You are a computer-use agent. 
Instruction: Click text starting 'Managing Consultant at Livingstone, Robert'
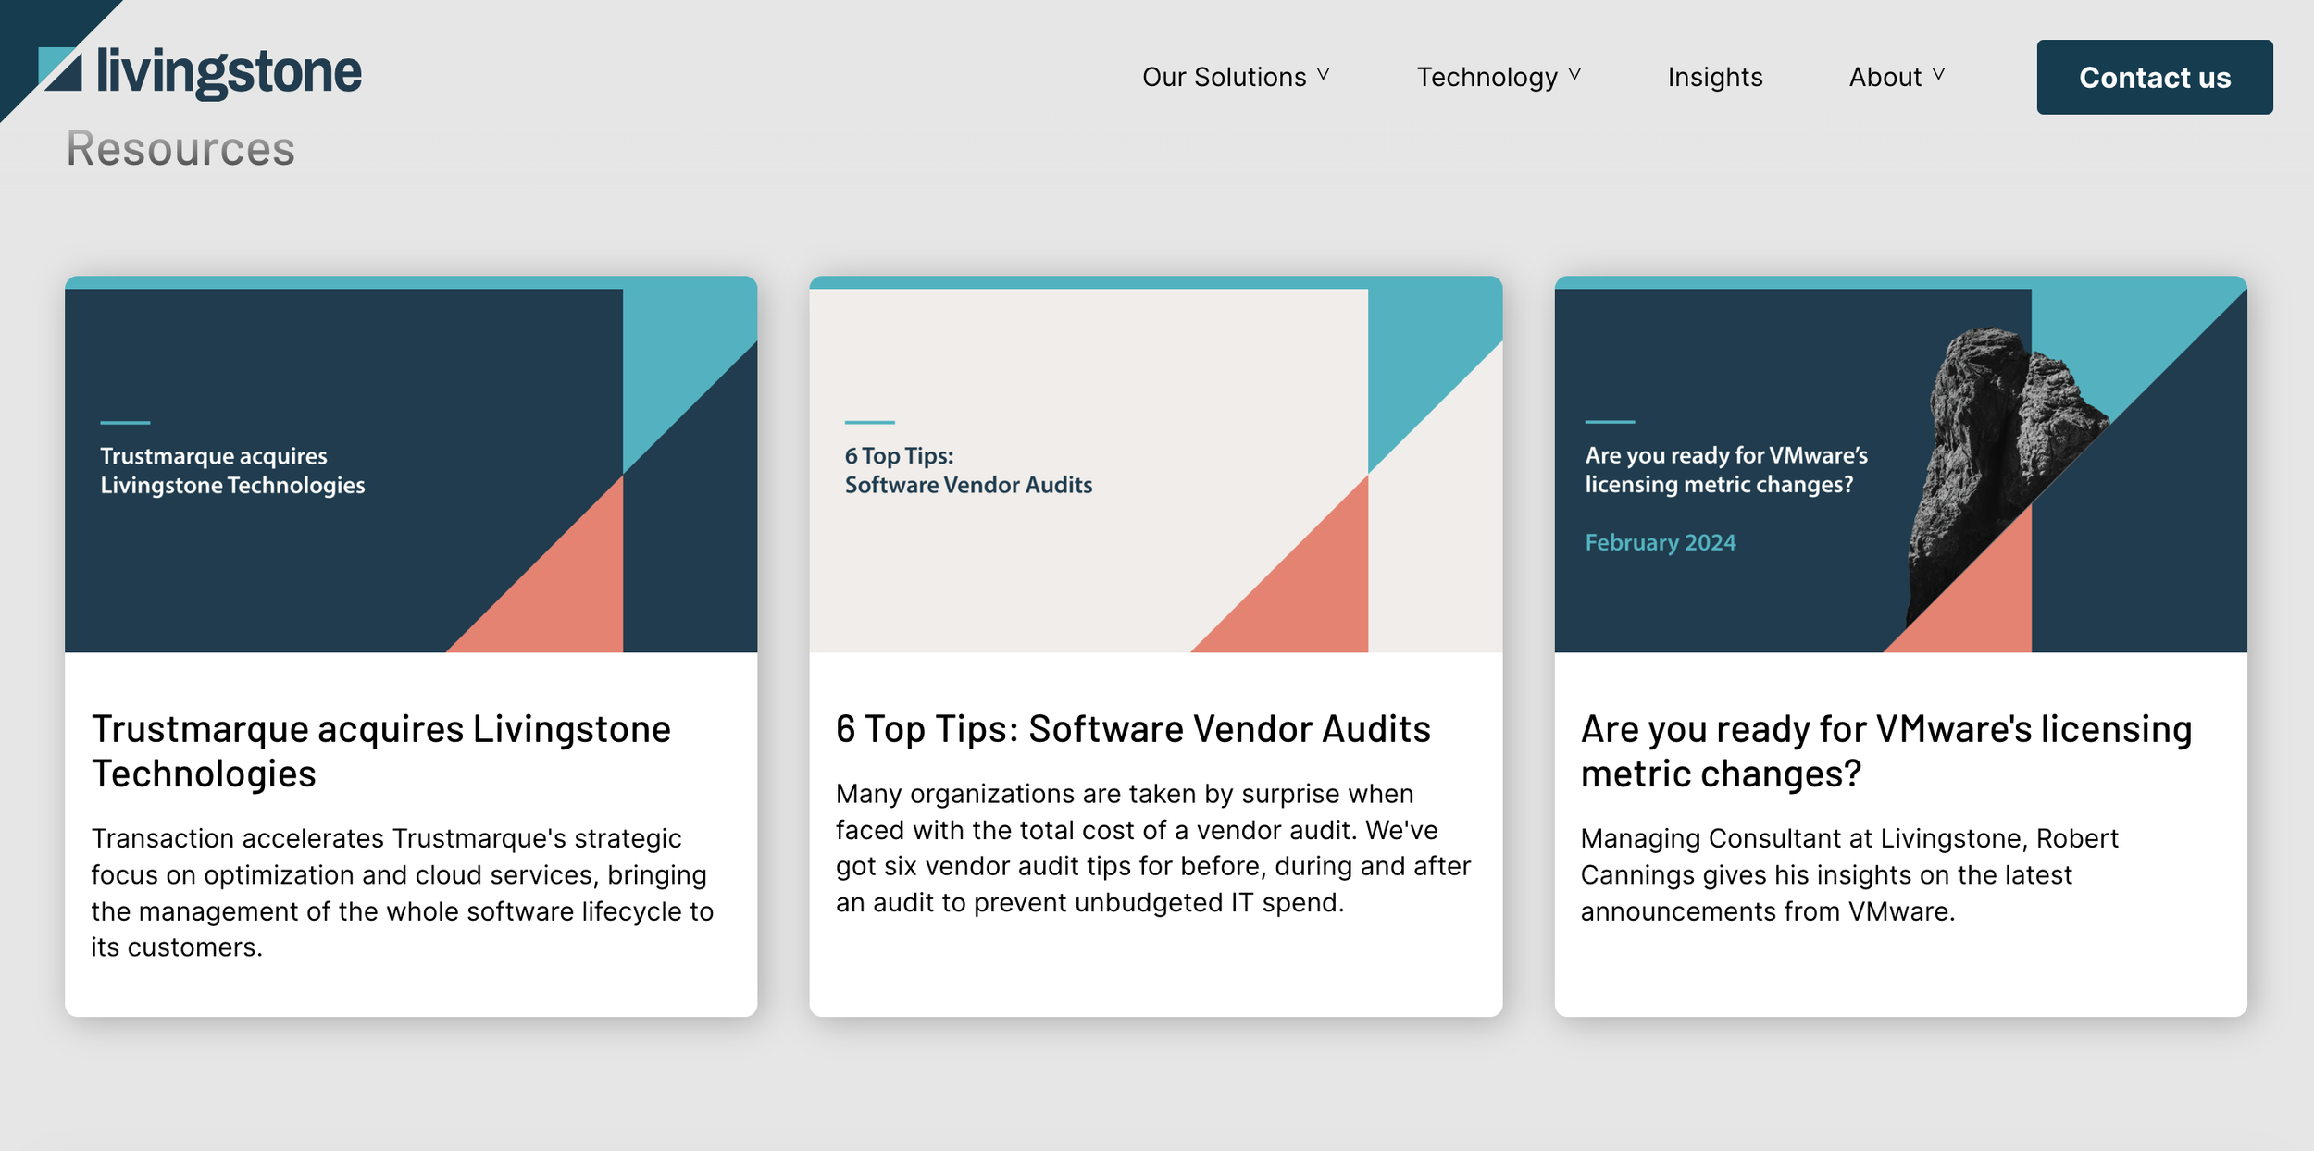click(1848, 874)
